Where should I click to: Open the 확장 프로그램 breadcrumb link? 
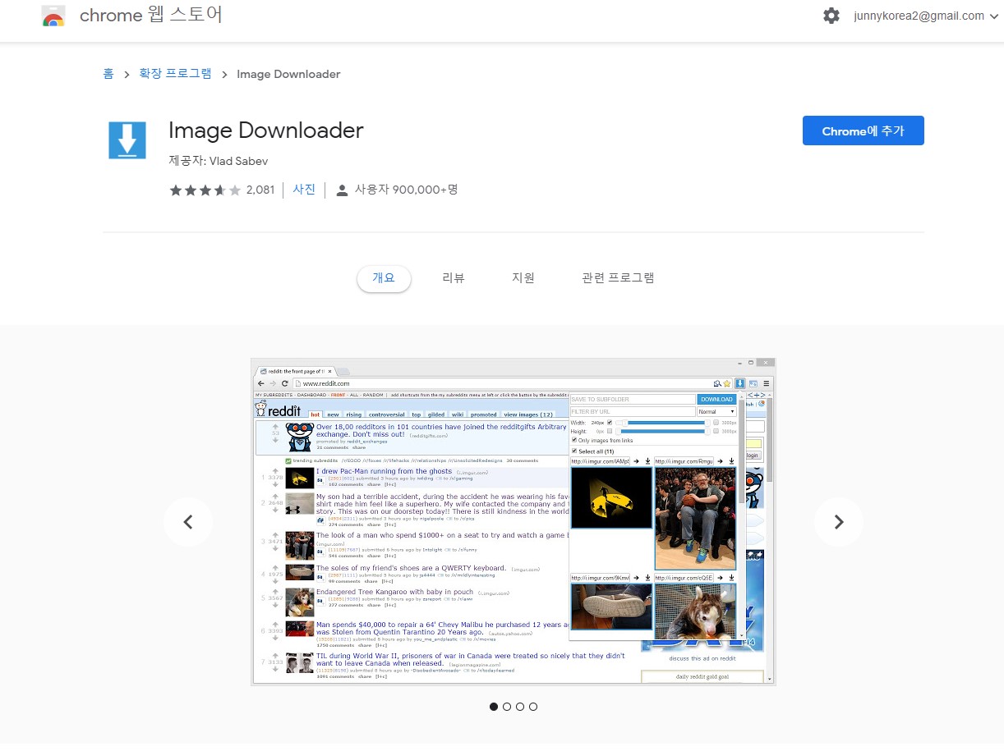pos(175,74)
